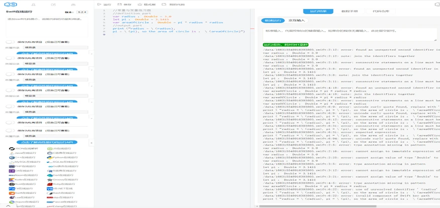Image resolution: width=440 pixels, height=208 pixels.
Task: Click the site logo at top left
Action: (x=11, y=5)
